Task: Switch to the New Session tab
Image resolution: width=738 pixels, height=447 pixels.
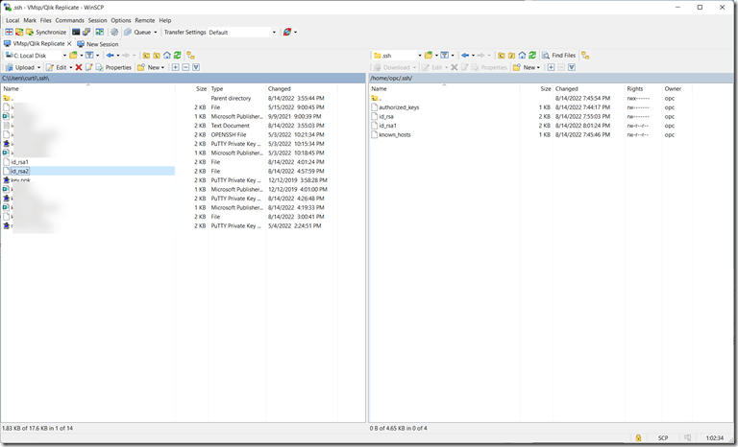Action: click(97, 44)
